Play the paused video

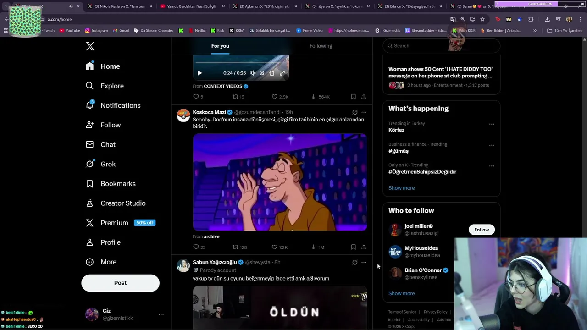pyautogui.click(x=199, y=73)
